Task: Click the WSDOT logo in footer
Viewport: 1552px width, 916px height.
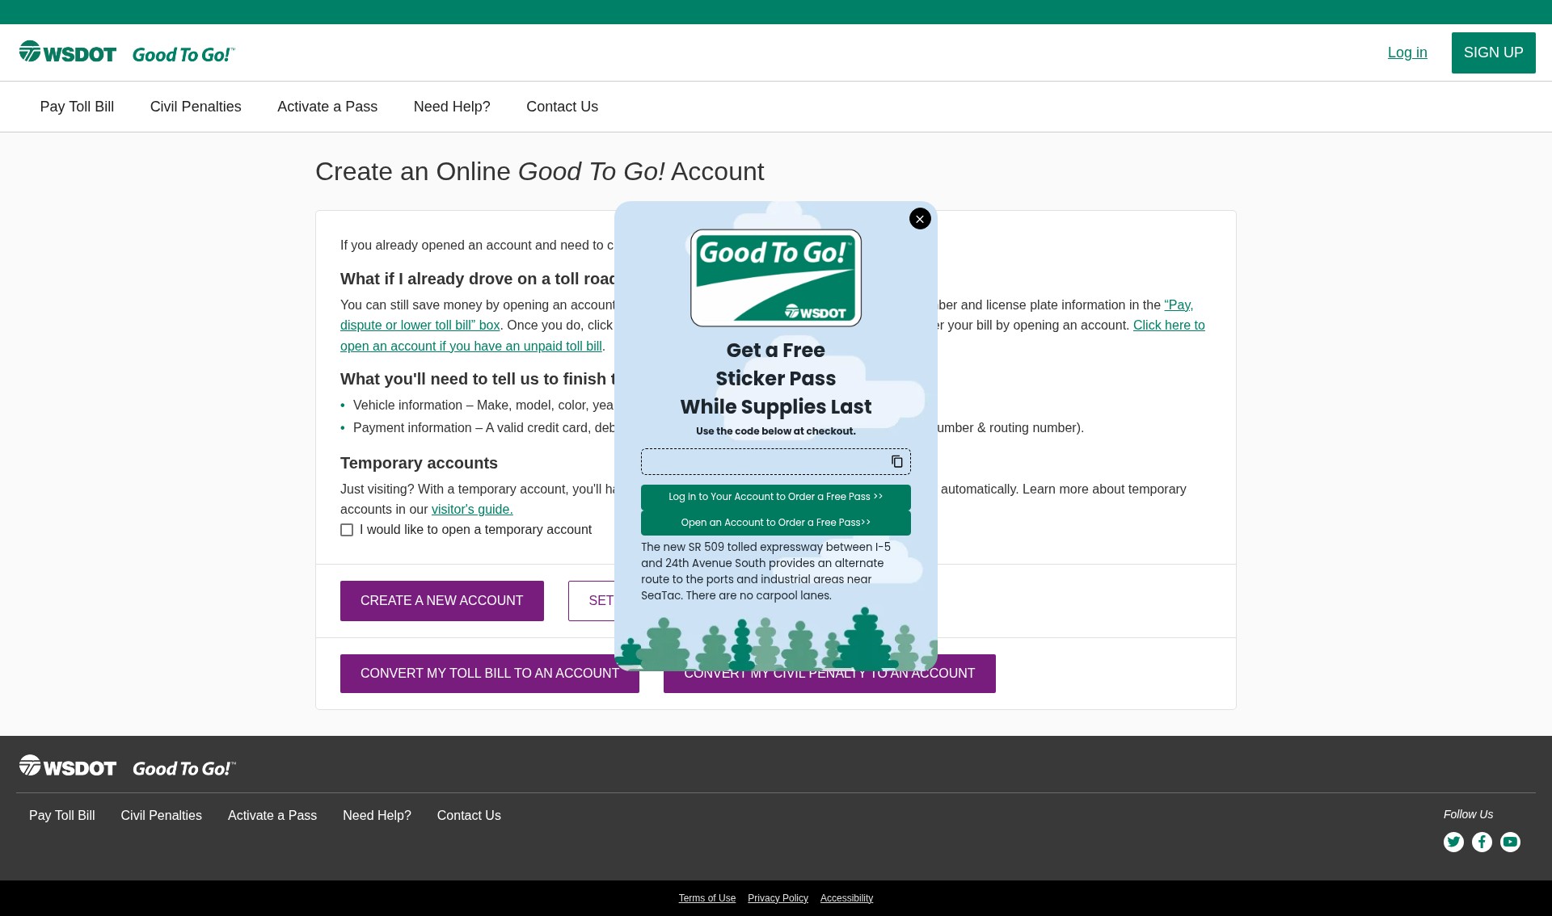Action: [x=68, y=767]
